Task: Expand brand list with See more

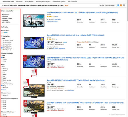Action: click(3, 90)
